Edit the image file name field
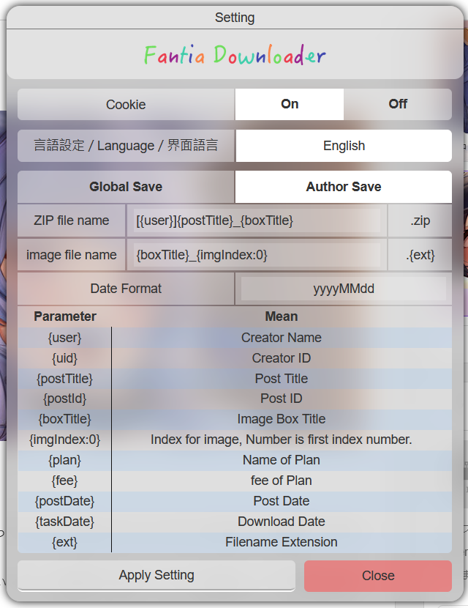This screenshot has height=608, width=468. 257,255
